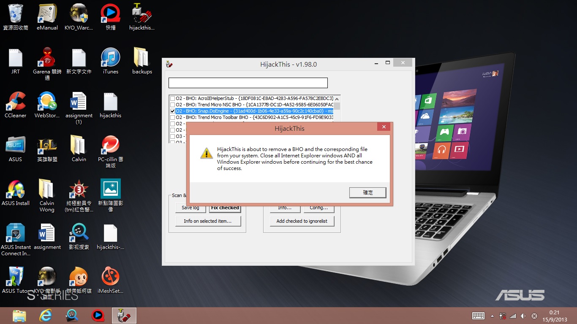
Task: Open the assignment (1) Word document
Action: click(79, 108)
